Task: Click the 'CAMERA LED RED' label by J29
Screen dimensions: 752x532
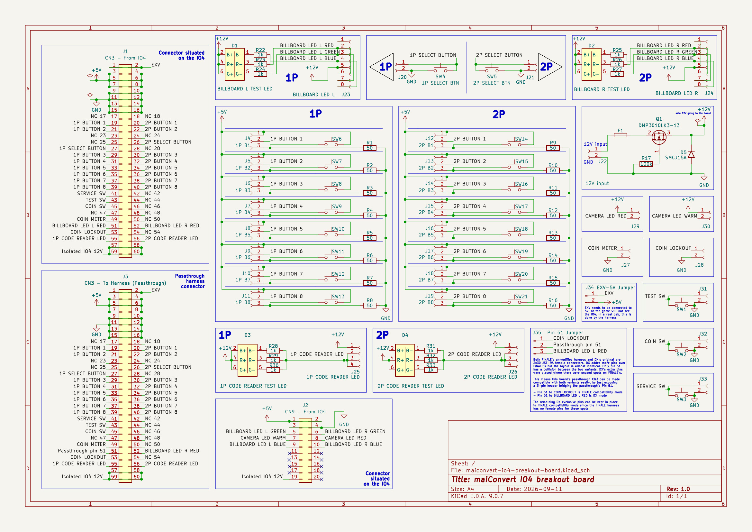Action: point(606,216)
